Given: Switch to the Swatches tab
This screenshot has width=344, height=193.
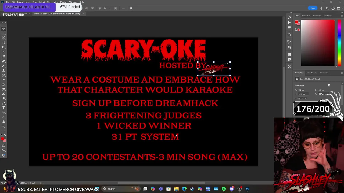Looking at the screenshot, I should [306, 16].
